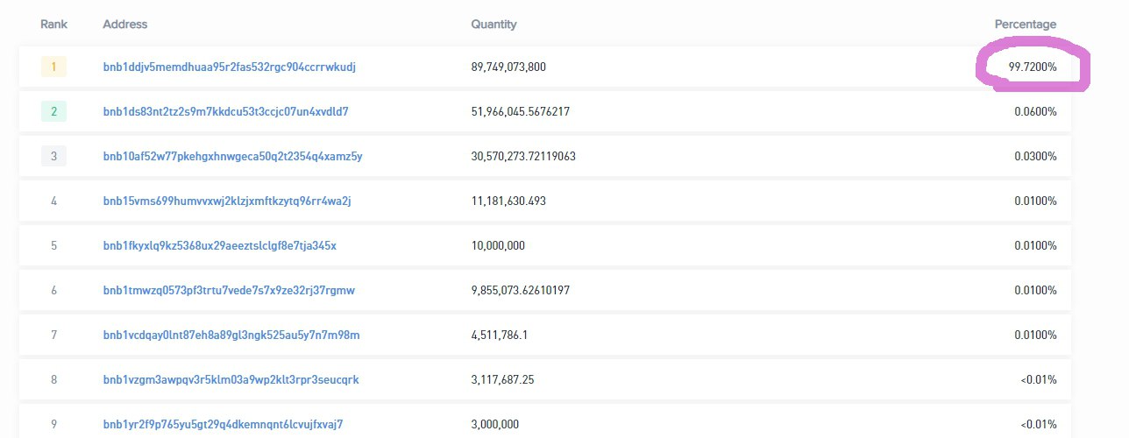This screenshot has width=1129, height=438.
Task: Open address bnb1ds83nt2tz2s9m7kkdcu53t3ccjc07un4xvdld7
Action: click(x=225, y=111)
